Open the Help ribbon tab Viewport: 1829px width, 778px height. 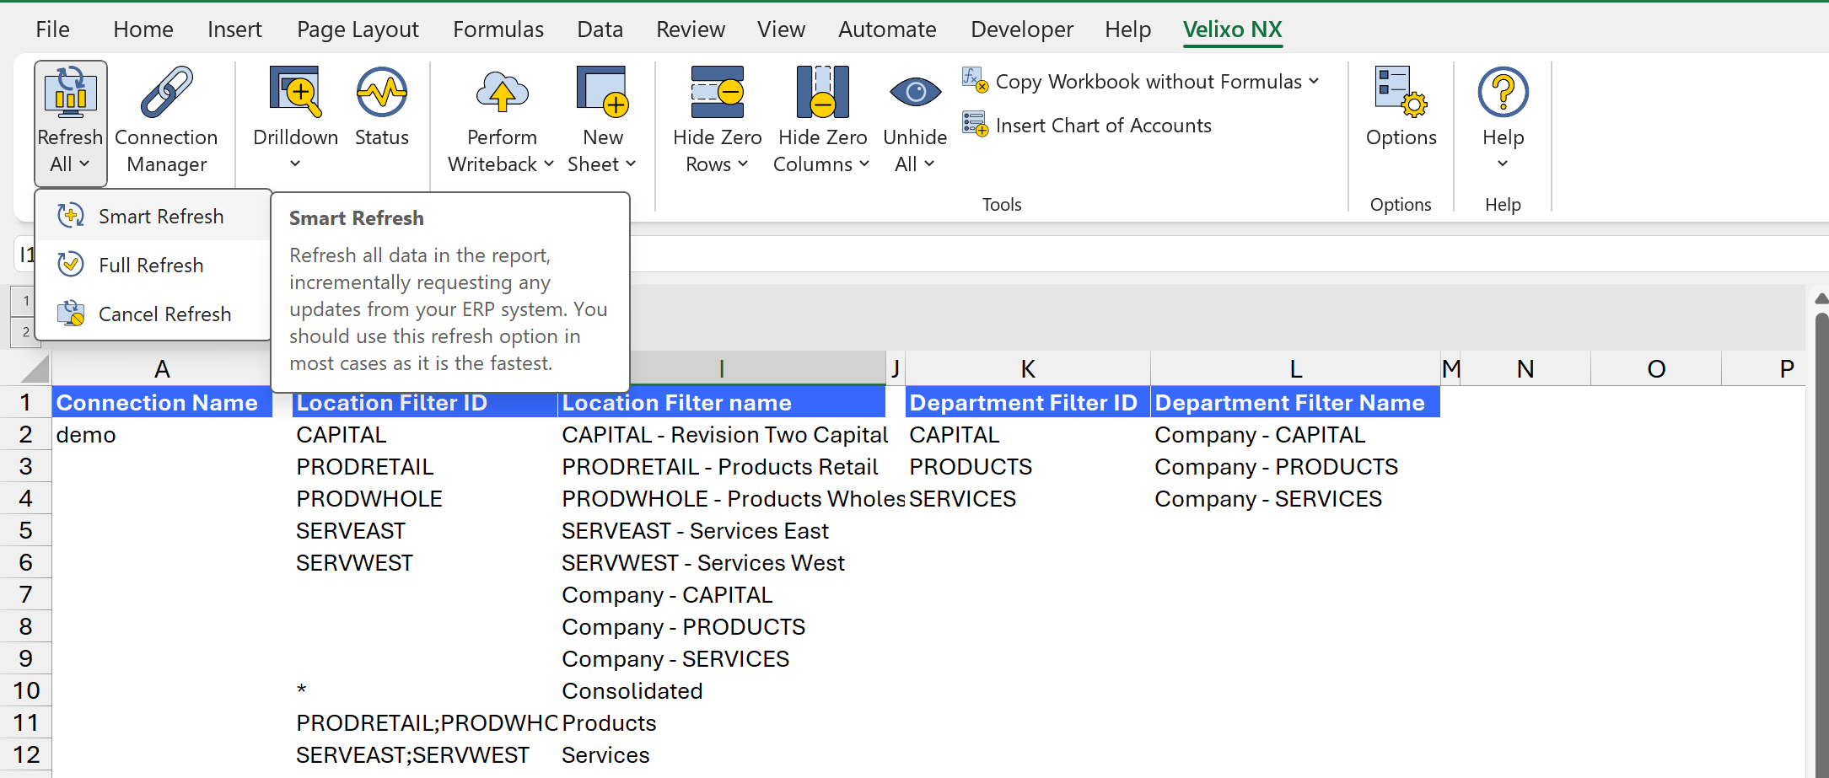1127,30
